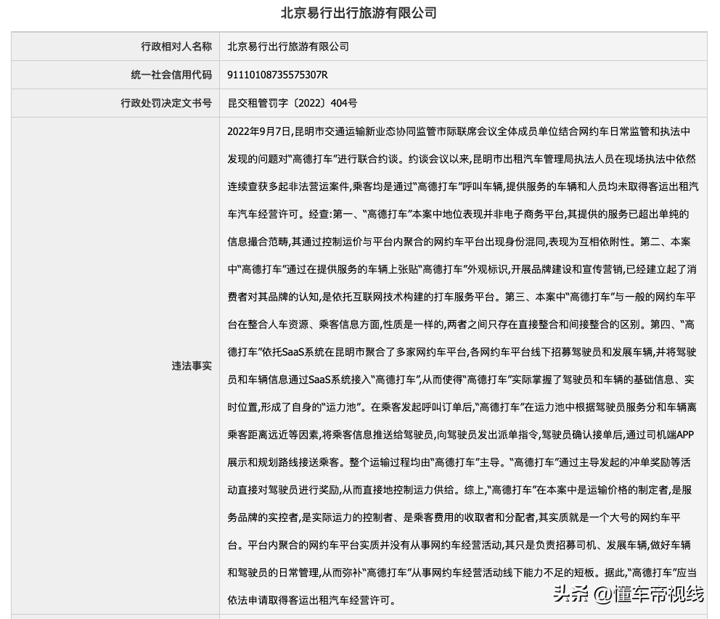The image size is (720, 619).
Task: Click the line starting 展示和规划路线接送乘客
Action: point(459,462)
